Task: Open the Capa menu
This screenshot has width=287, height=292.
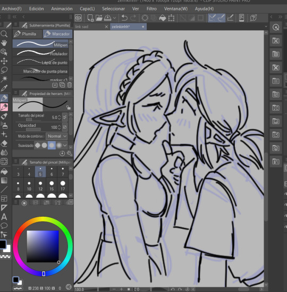Action: point(87,9)
